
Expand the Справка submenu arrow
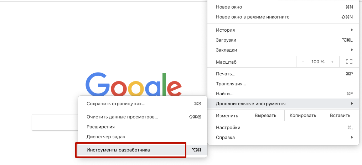click(352, 137)
